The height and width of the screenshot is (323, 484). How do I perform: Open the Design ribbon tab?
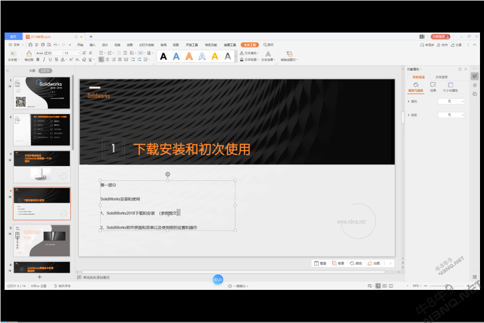pos(105,45)
